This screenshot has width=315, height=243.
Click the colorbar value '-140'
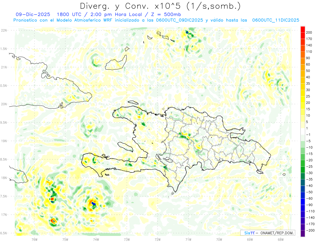tap(310, 218)
